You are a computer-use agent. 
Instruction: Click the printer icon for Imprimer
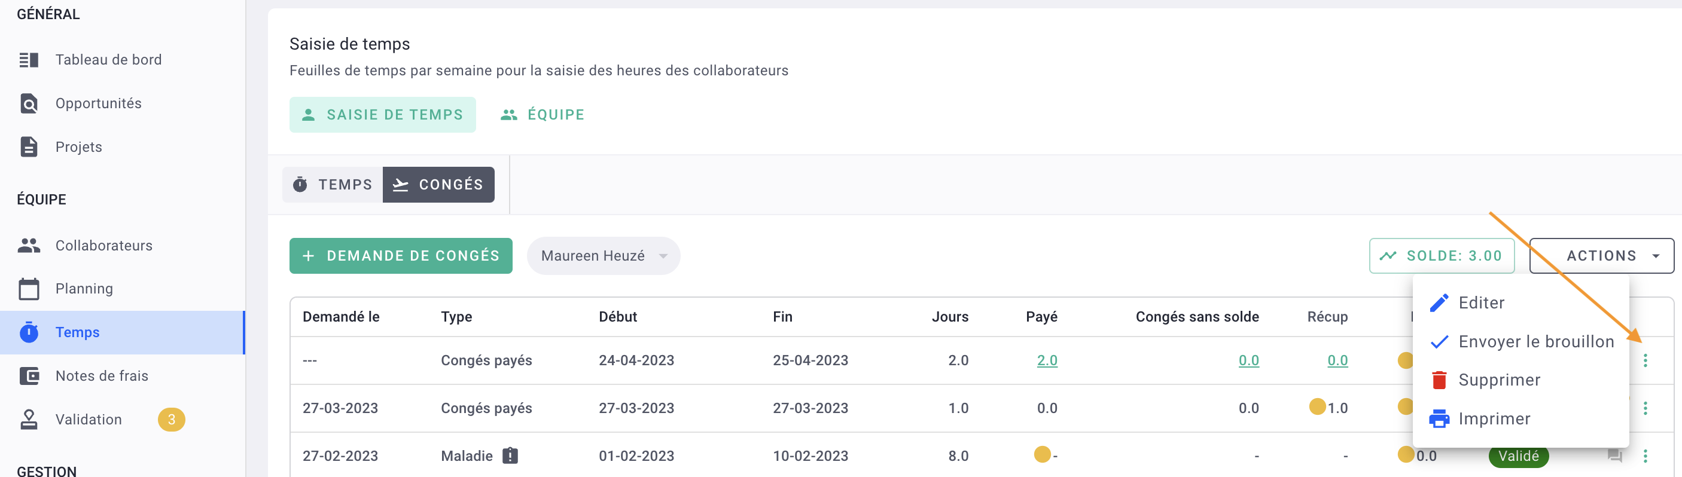coord(1439,419)
